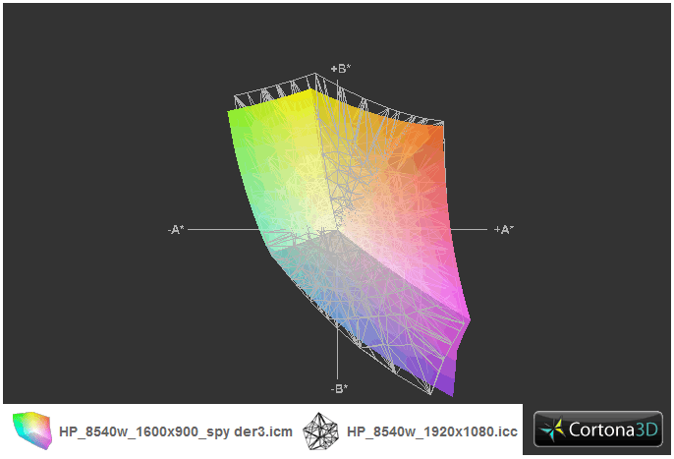Click the wireframe gamut legend icon
This screenshot has height=459, width=674.
pyautogui.click(x=319, y=431)
